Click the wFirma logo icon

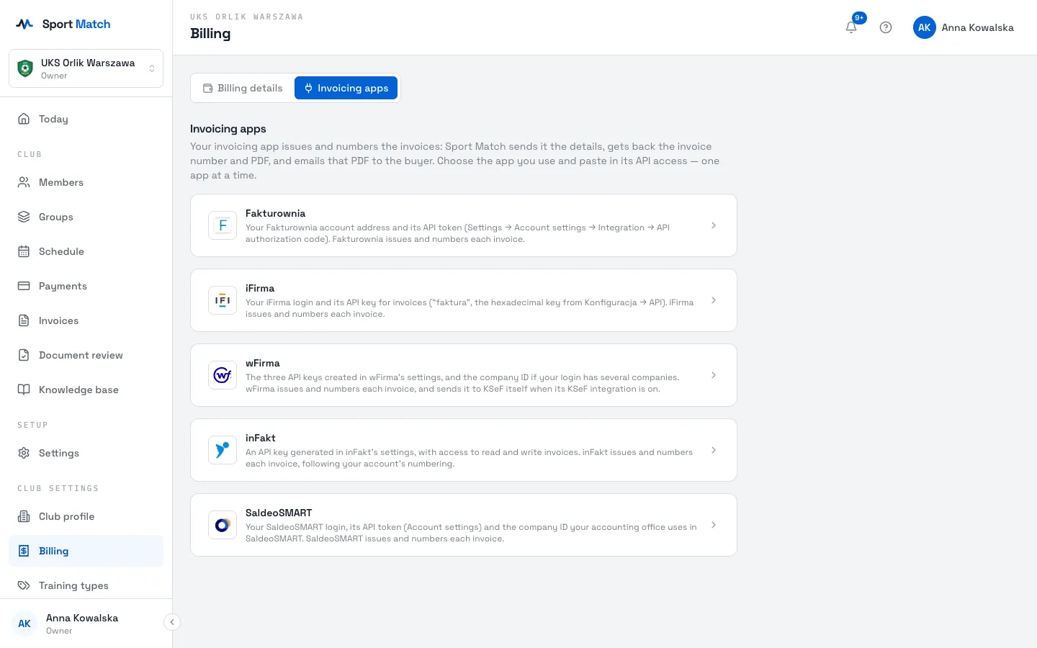tap(223, 375)
